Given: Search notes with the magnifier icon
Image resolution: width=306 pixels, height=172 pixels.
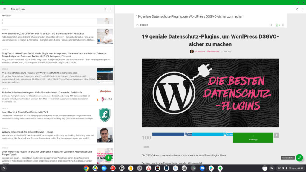Looking at the screenshot, I should tap(105, 9).
